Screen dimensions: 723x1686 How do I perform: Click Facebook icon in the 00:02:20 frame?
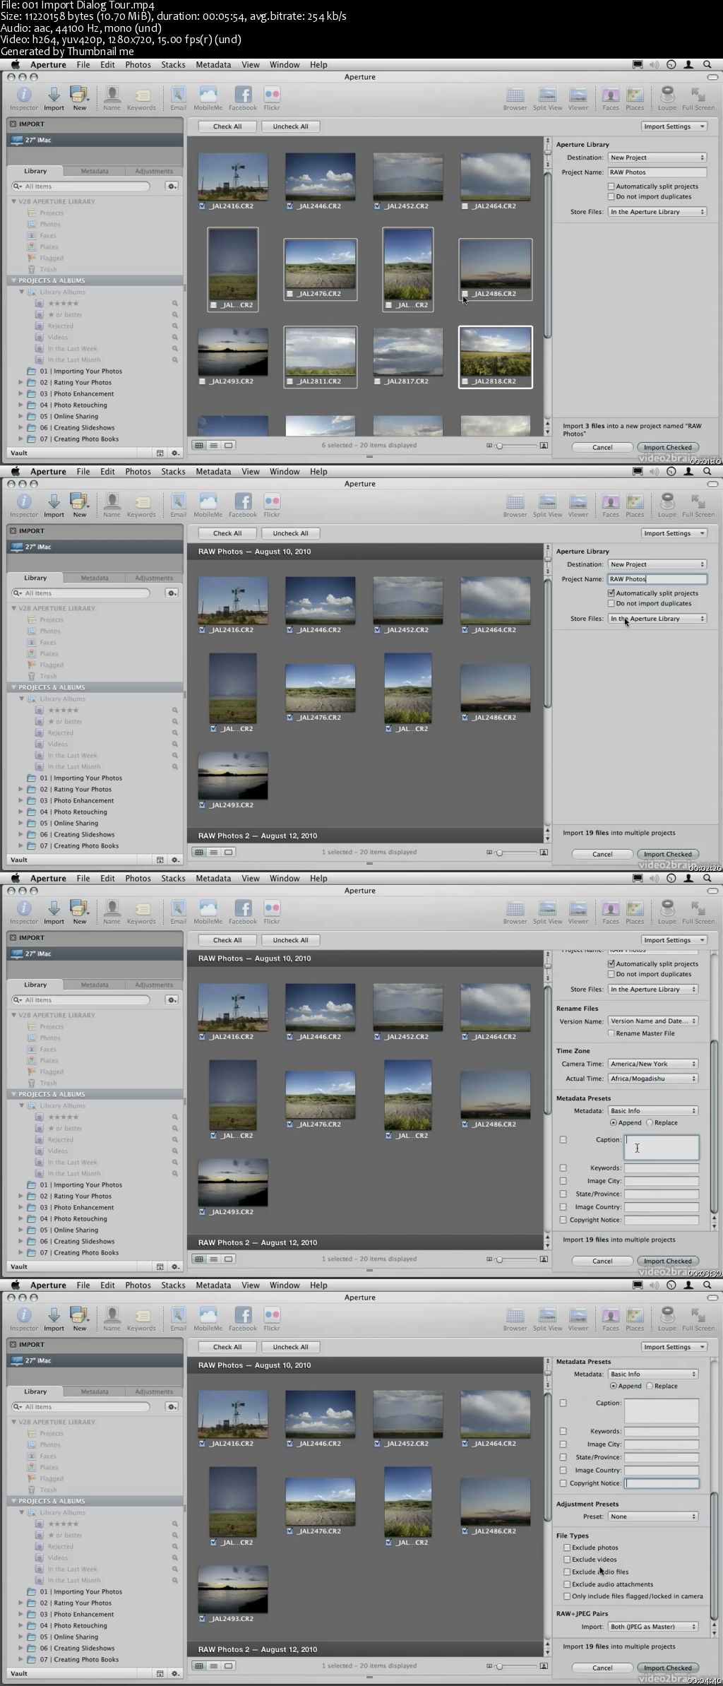coord(243,501)
